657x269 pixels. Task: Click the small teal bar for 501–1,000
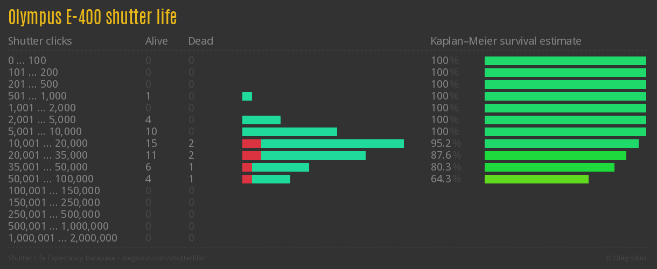247,96
